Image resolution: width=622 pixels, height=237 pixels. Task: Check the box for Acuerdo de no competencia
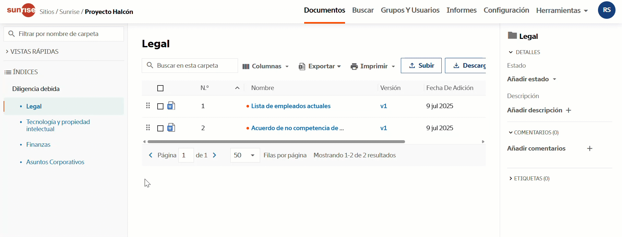(160, 128)
